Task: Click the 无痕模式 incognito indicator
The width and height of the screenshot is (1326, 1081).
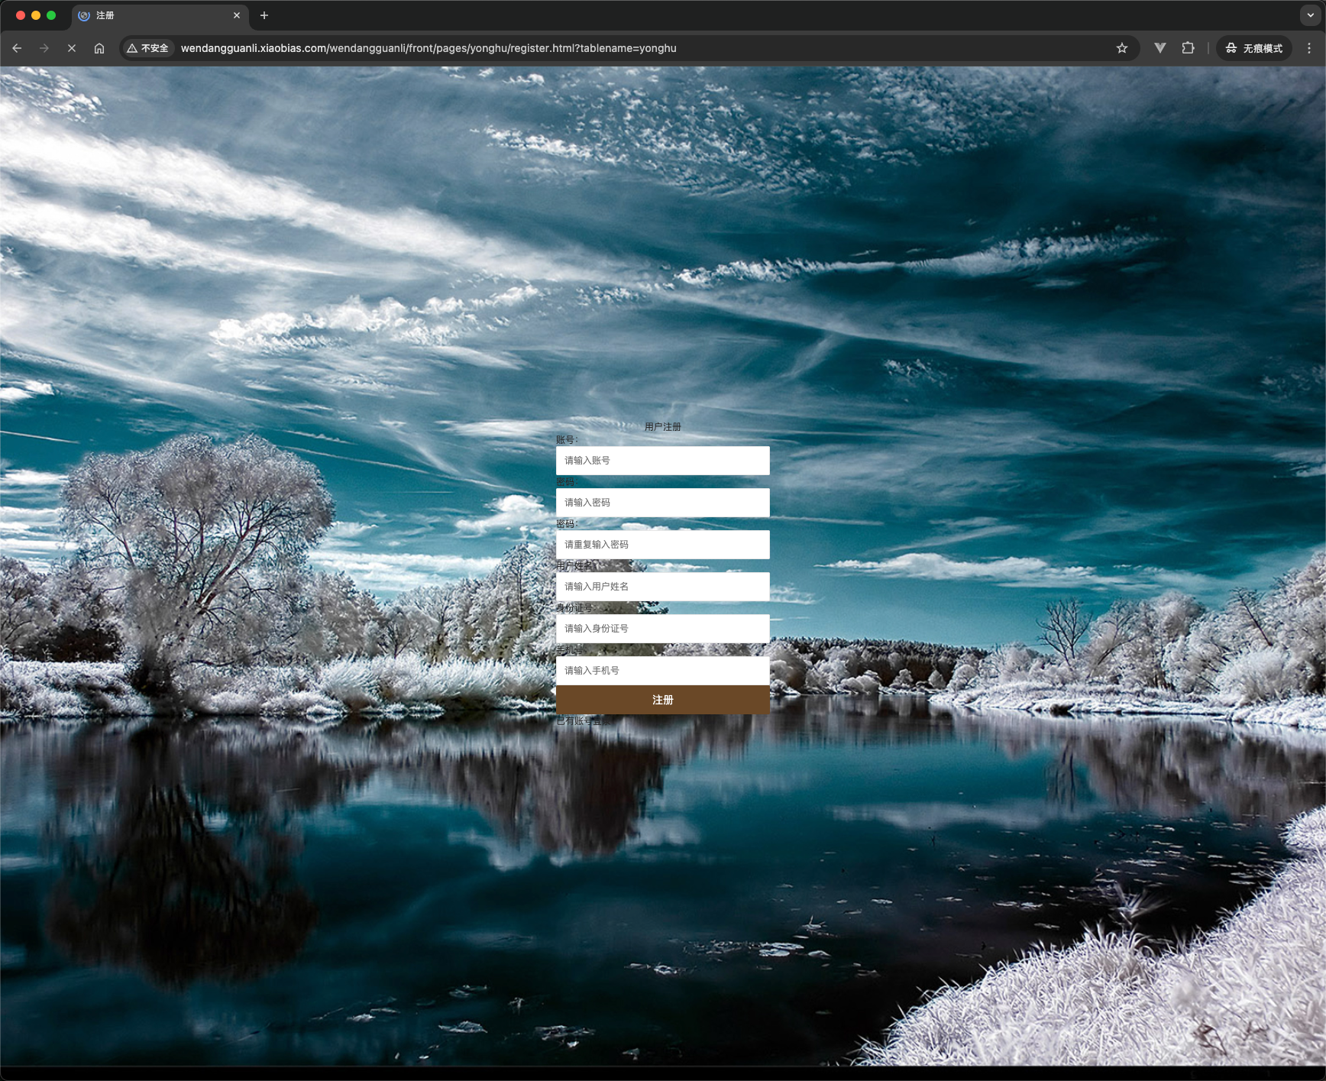Action: [x=1254, y=48]
